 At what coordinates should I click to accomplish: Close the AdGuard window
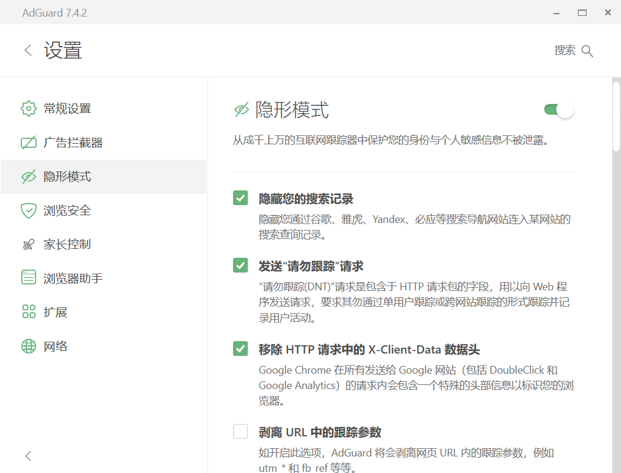pyautogui.click(x=608, y=13)
